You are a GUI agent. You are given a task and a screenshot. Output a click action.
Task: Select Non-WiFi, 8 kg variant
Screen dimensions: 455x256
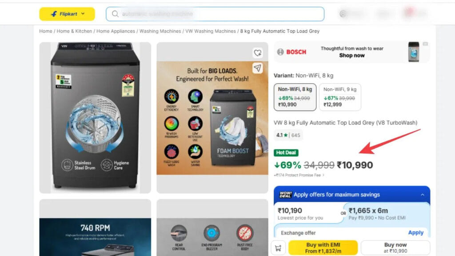click(295, 97)
